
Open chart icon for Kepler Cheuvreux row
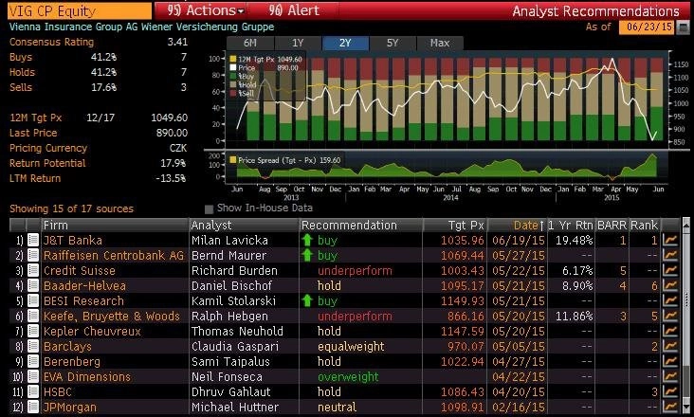[x=670, y=331]
